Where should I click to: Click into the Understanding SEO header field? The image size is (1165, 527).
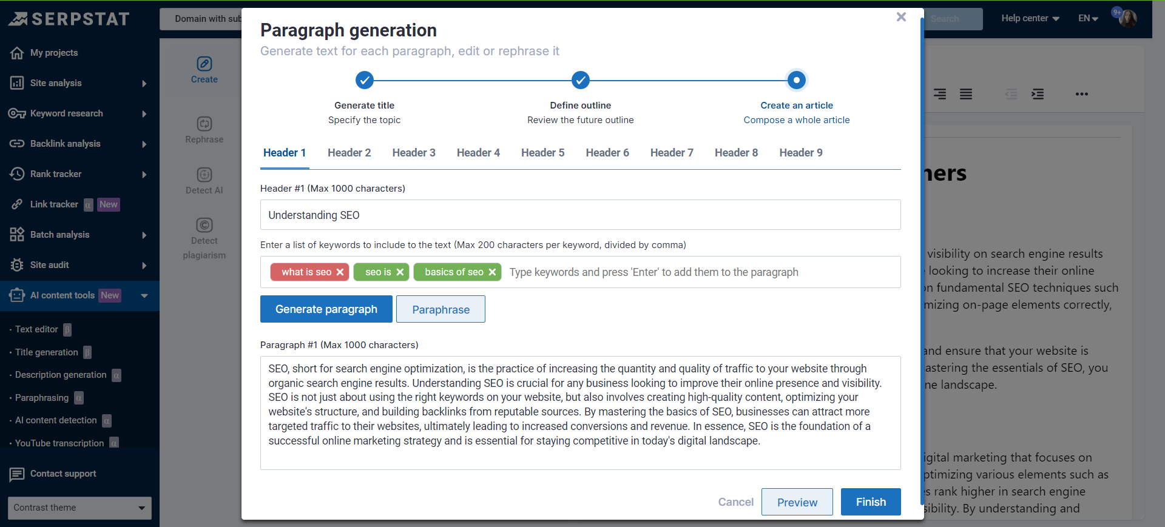[580, 215]
